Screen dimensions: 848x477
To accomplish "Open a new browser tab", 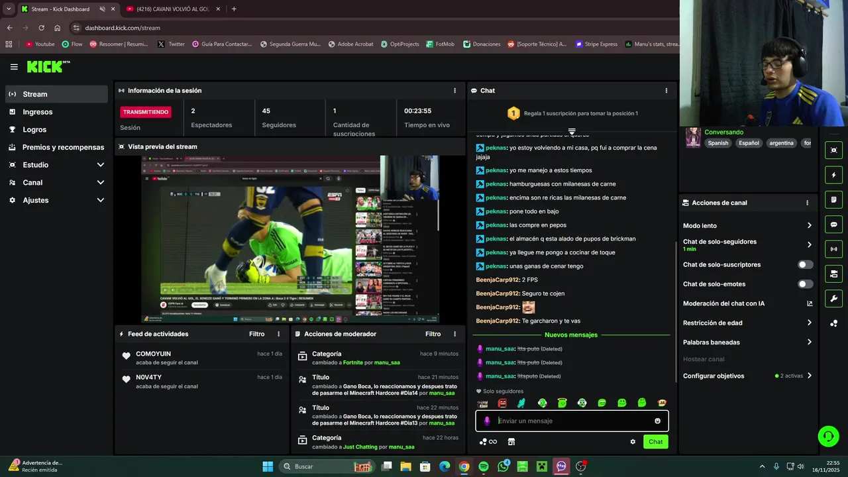I will 234,9.
